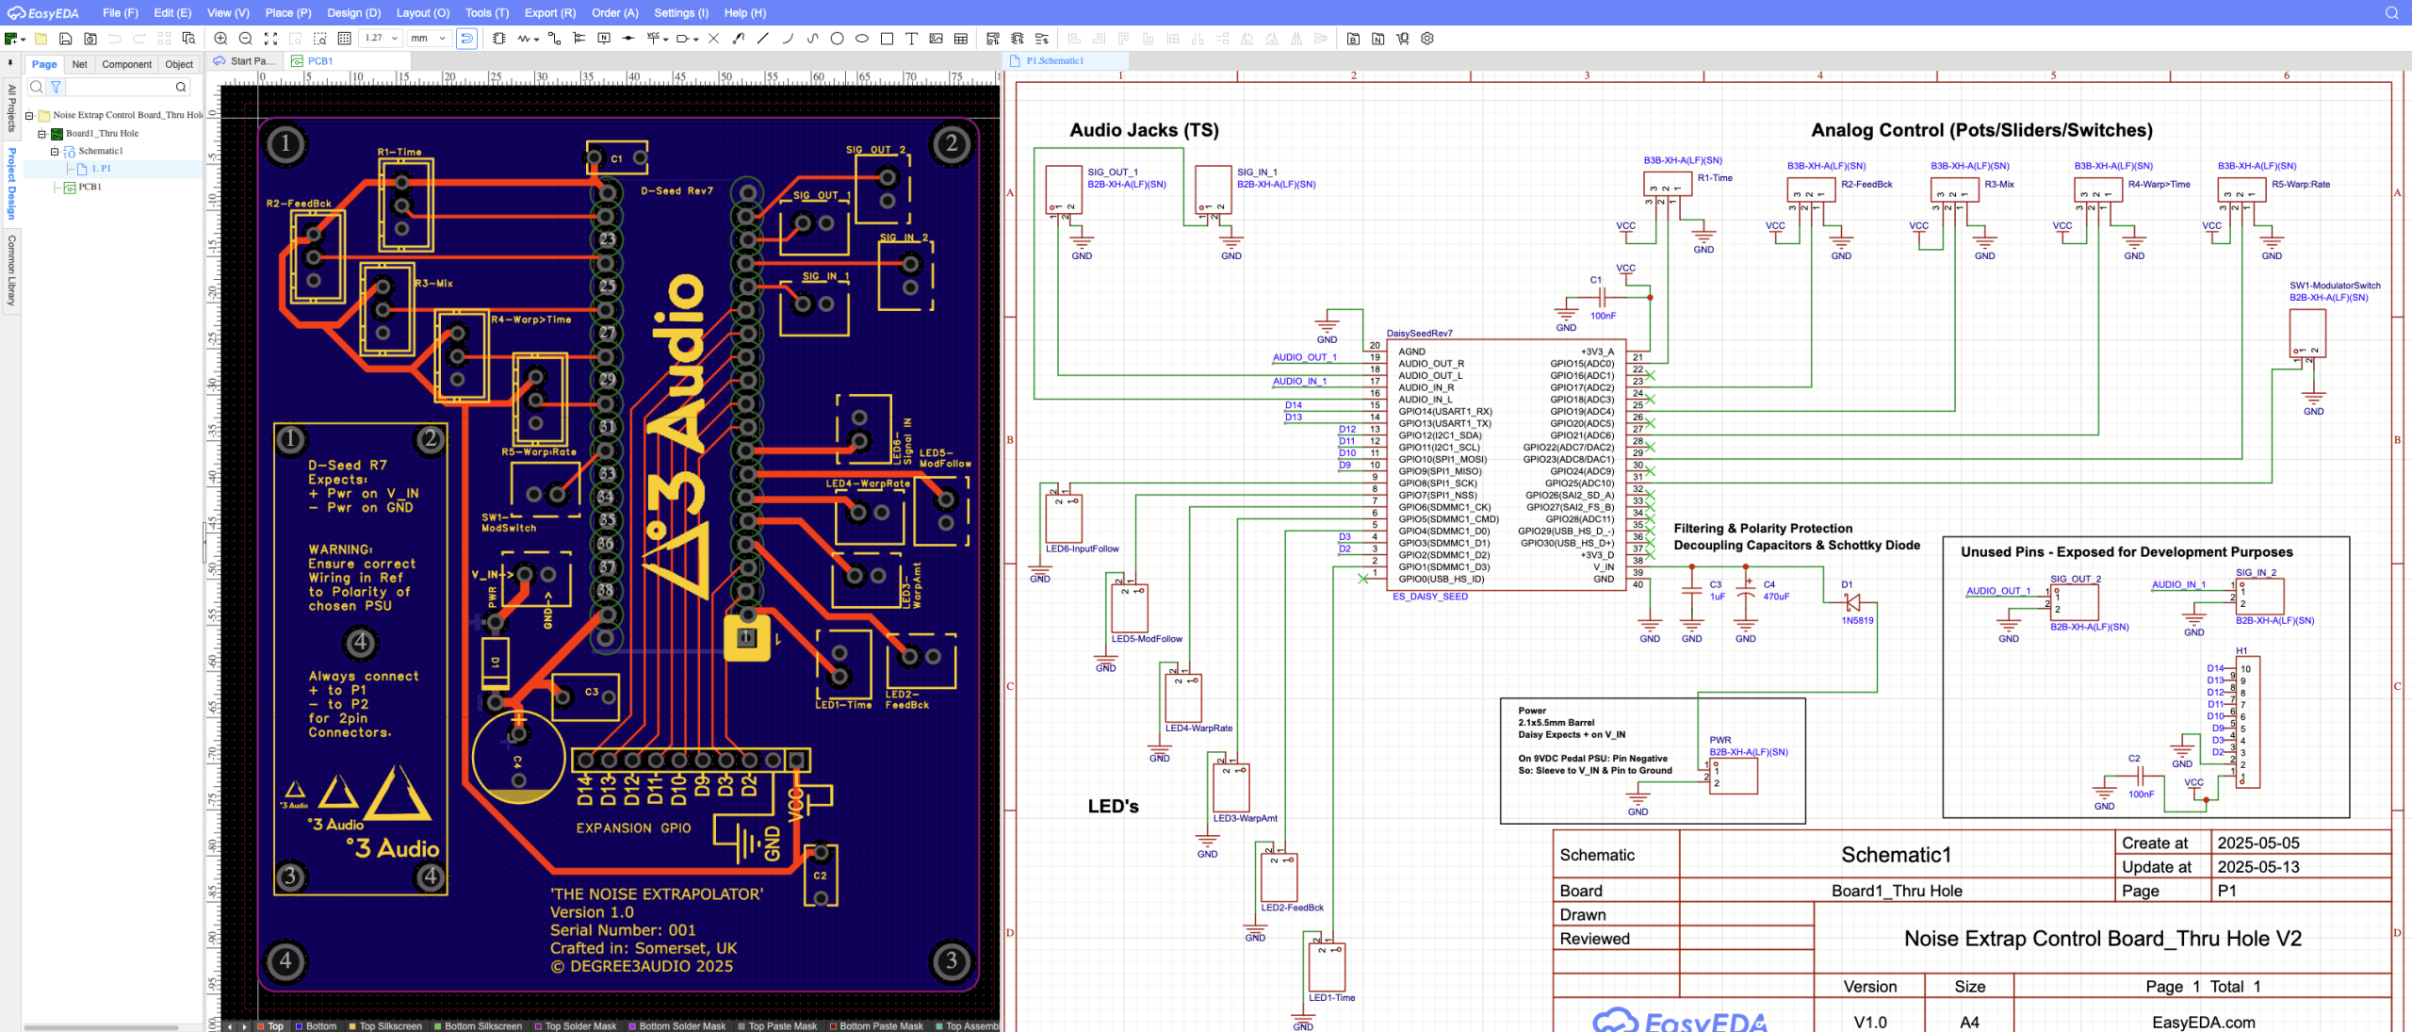Image resolution: width=2412 pixels, height=1032 pixels.
Task: Collapse the Board1_Thru Hole tree node
Action: pyautogui.click(x=41, y=134)
